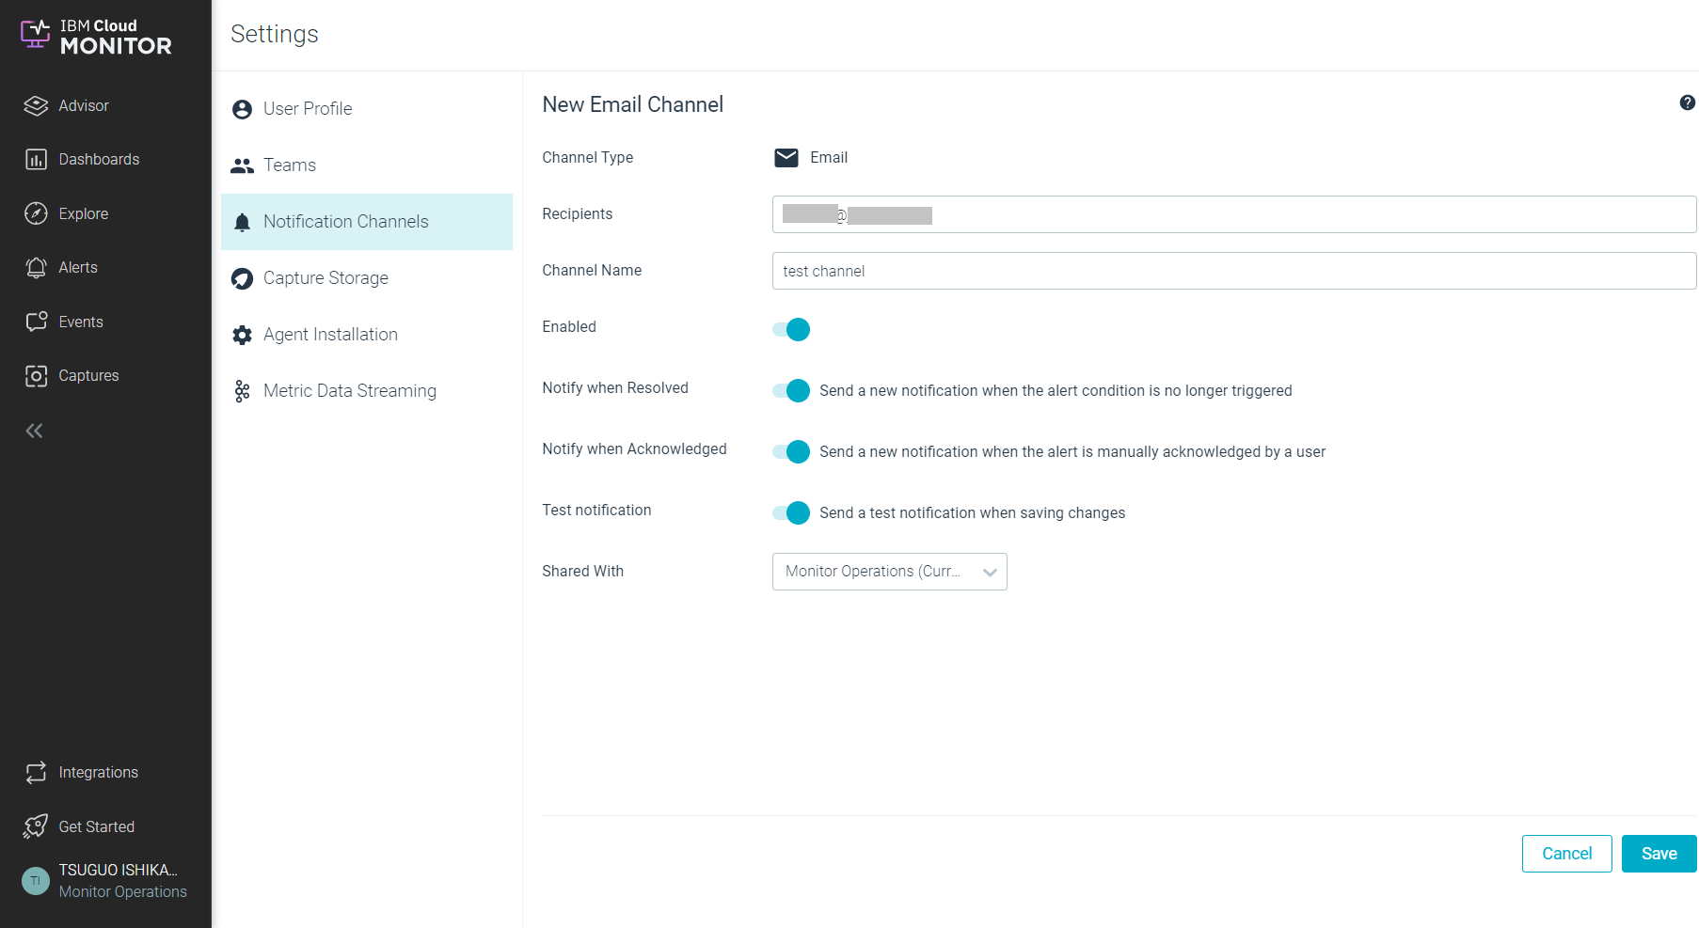The image size is (1699, 928).
Task: Click the Recipients email field
Action: 1234,214
